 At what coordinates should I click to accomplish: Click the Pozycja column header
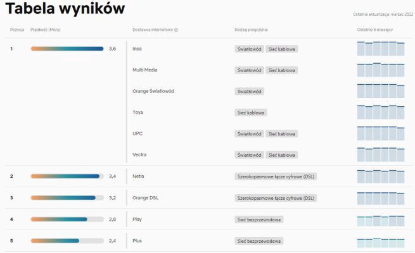(17, 30)
